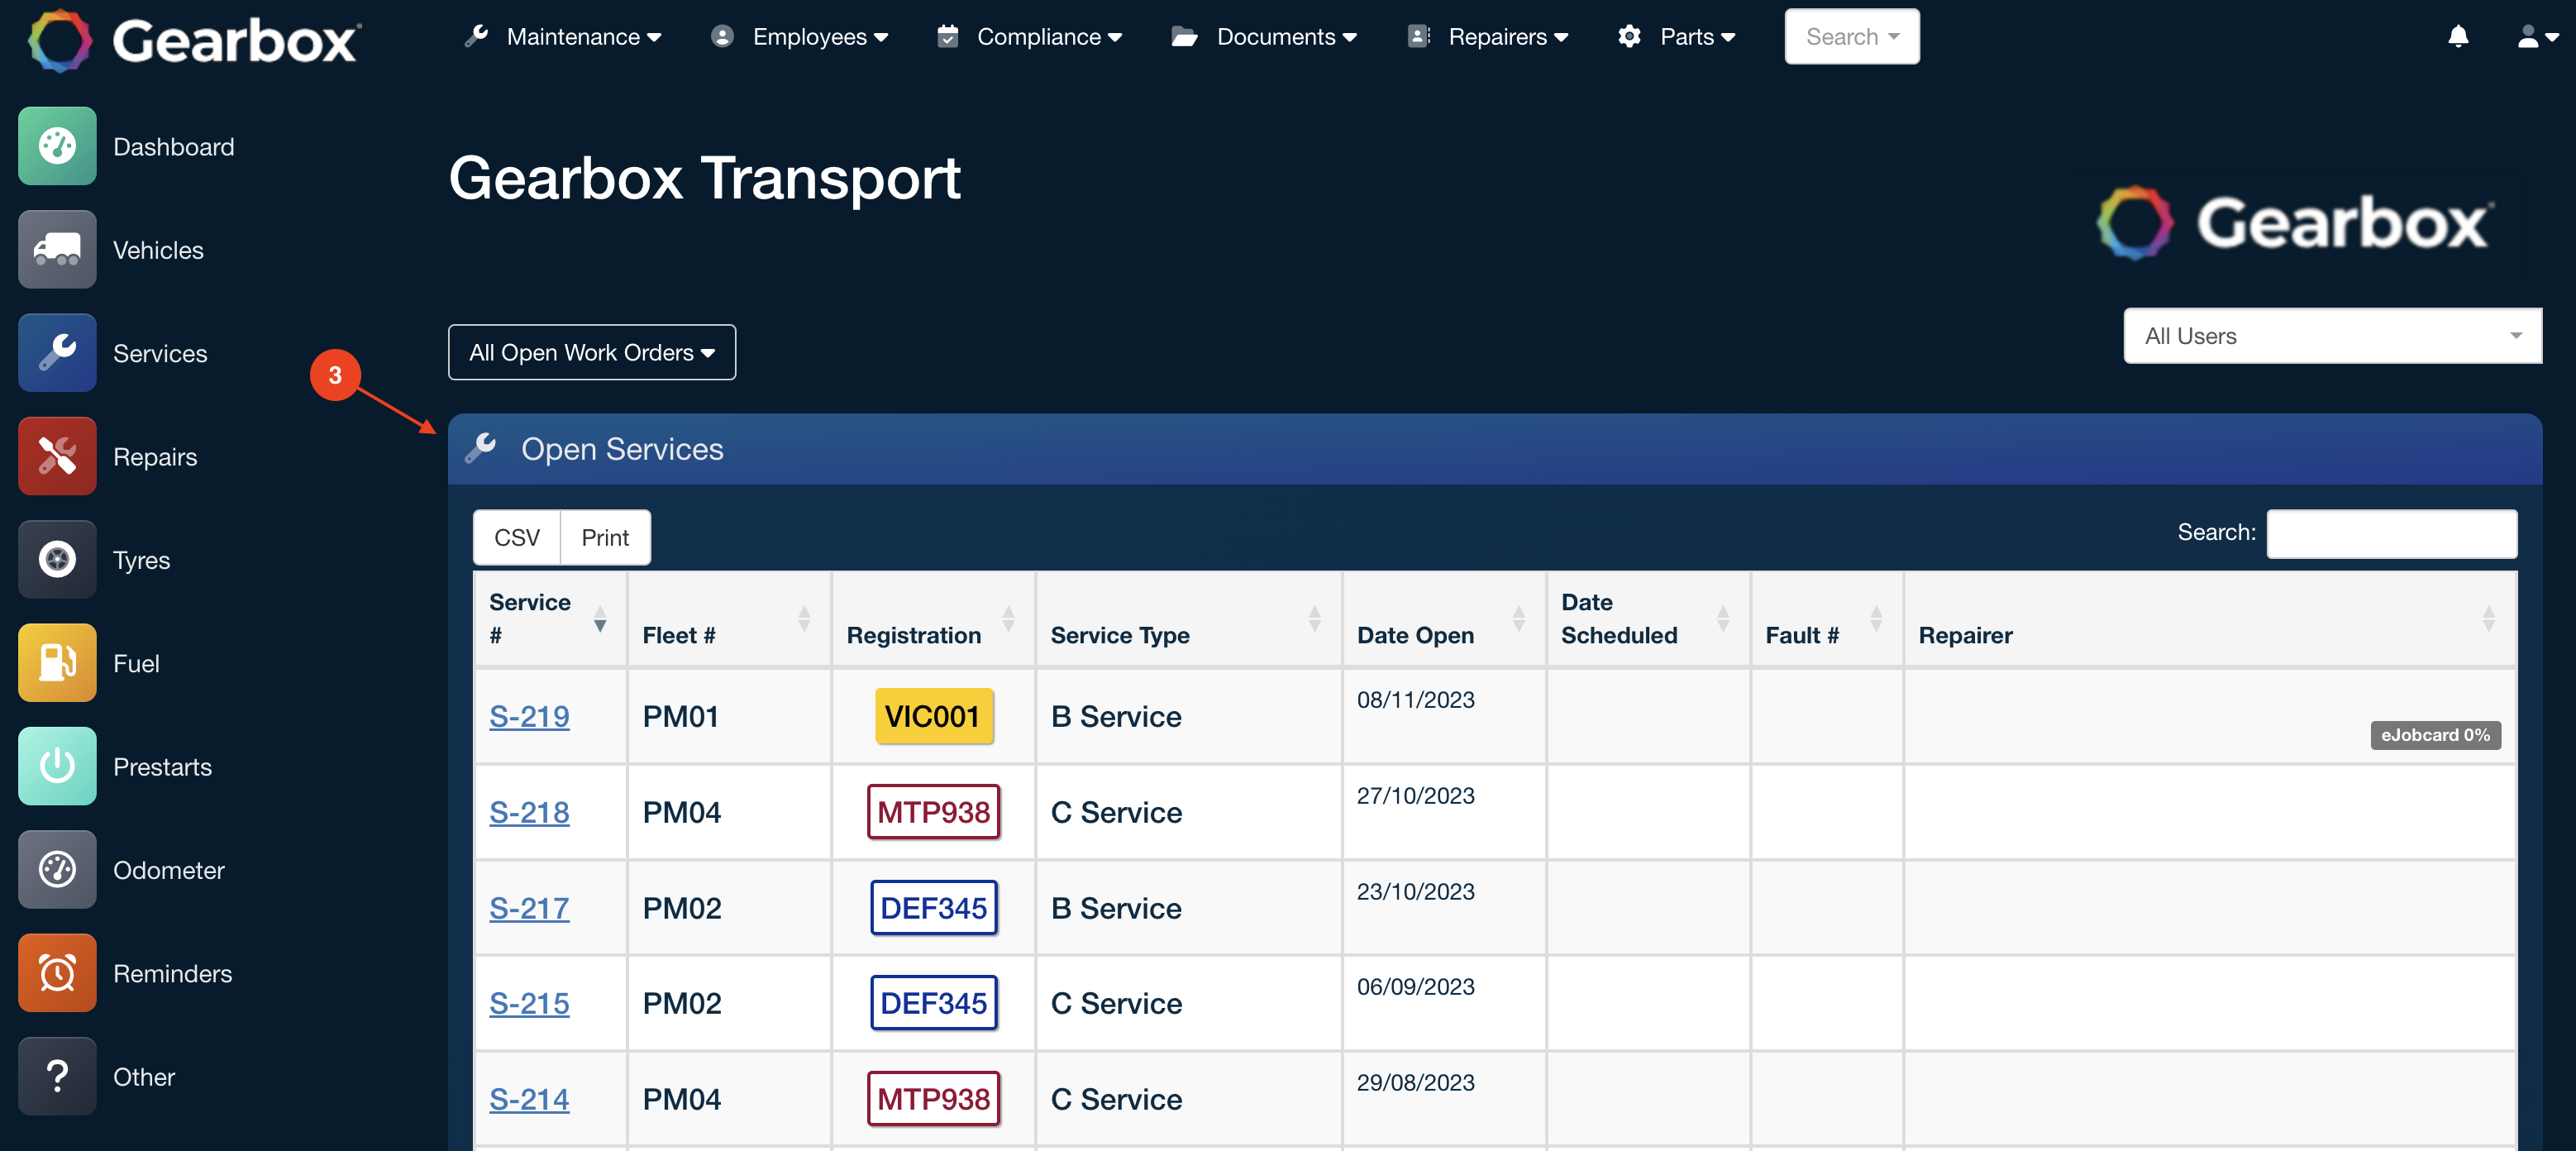Open the Reminders alarm clock icon
Viewport: 2576px width, 1151px height.
pyautogui.click(x=57, y=973)
